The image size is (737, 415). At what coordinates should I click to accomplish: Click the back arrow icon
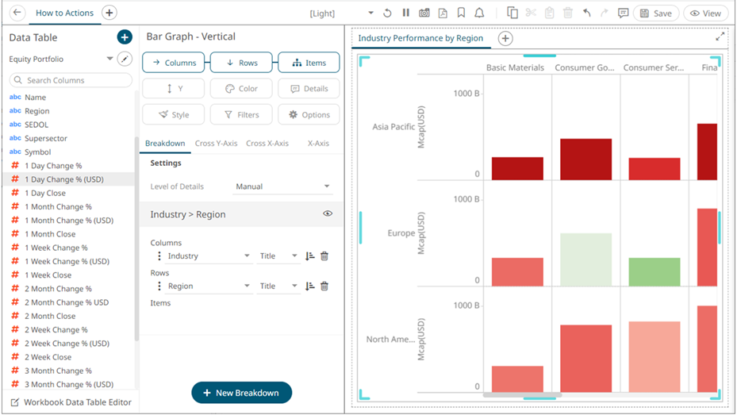pos(17,13)
